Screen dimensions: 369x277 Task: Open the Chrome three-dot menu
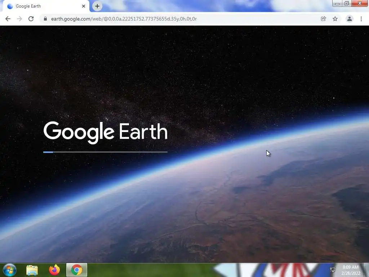(x=361, y=19)
